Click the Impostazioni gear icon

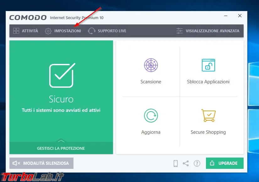48,31
